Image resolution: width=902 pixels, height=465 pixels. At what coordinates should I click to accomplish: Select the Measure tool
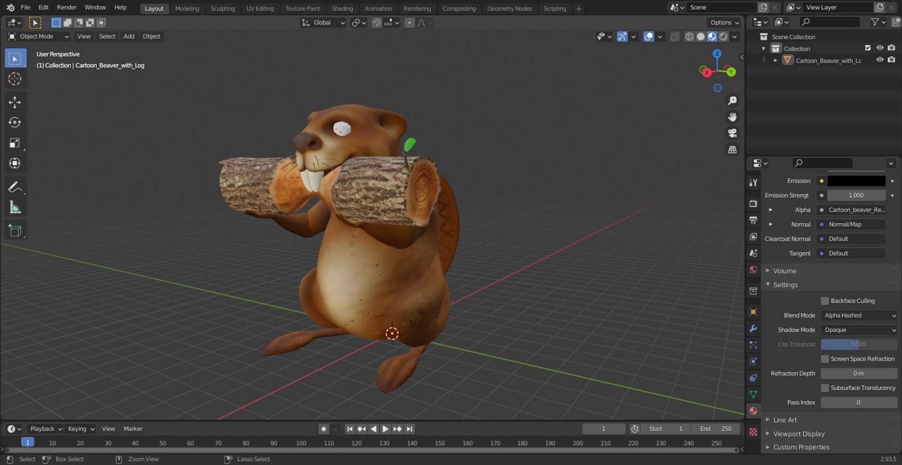15,207
